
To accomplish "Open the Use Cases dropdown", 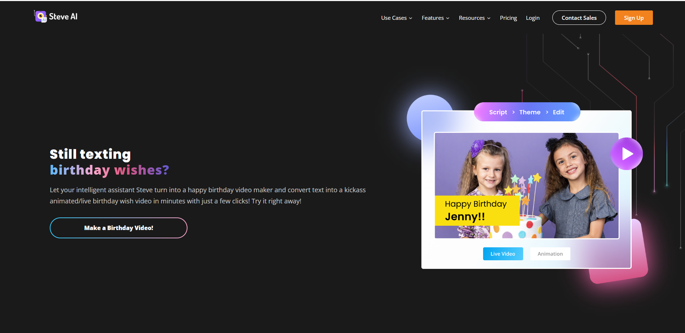I will pos(394,18).
